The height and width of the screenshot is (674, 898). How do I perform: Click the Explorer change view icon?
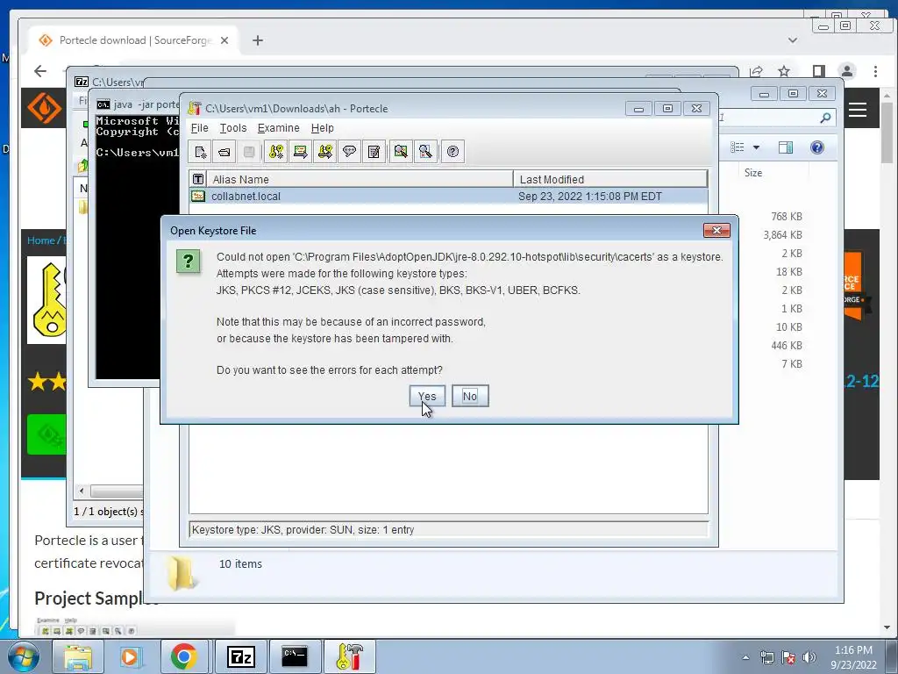(737, 147)
